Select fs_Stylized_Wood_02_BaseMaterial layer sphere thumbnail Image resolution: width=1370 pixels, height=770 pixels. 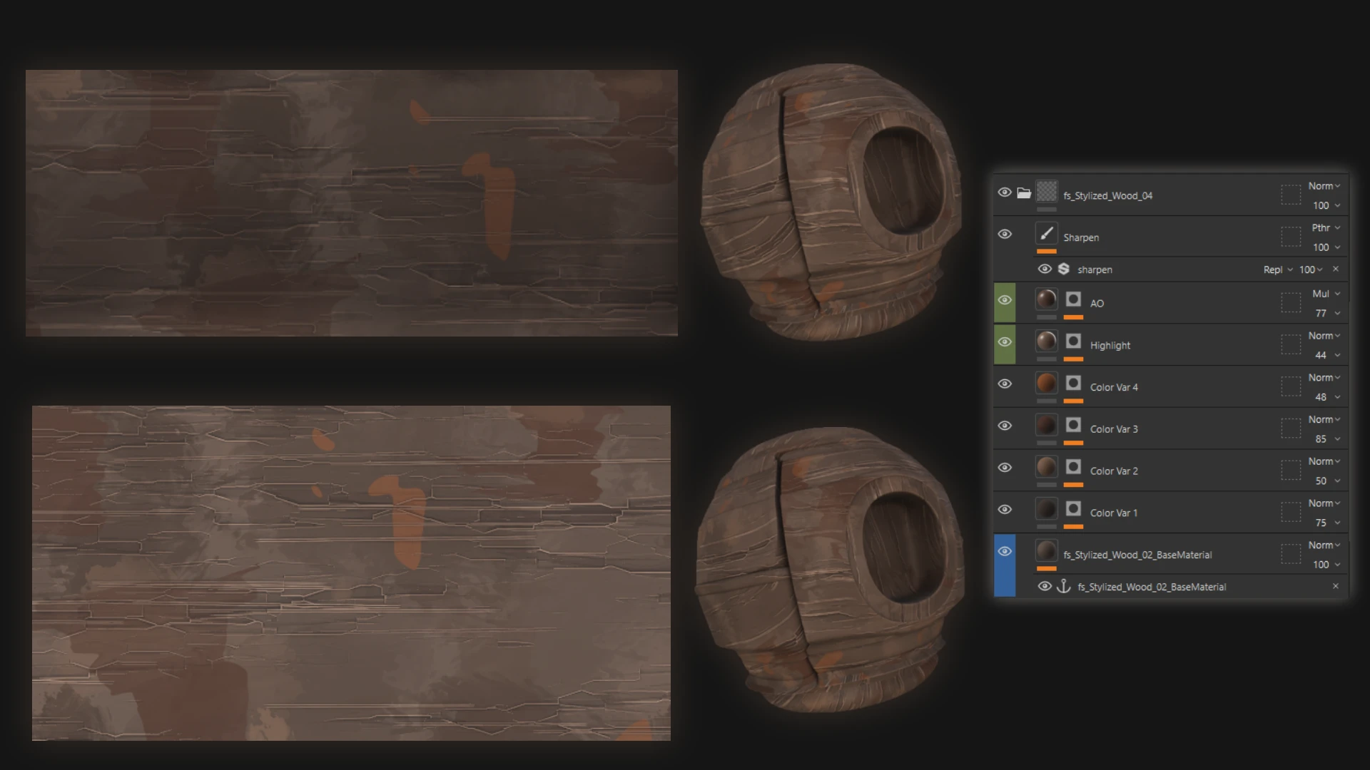(1046, 550)
